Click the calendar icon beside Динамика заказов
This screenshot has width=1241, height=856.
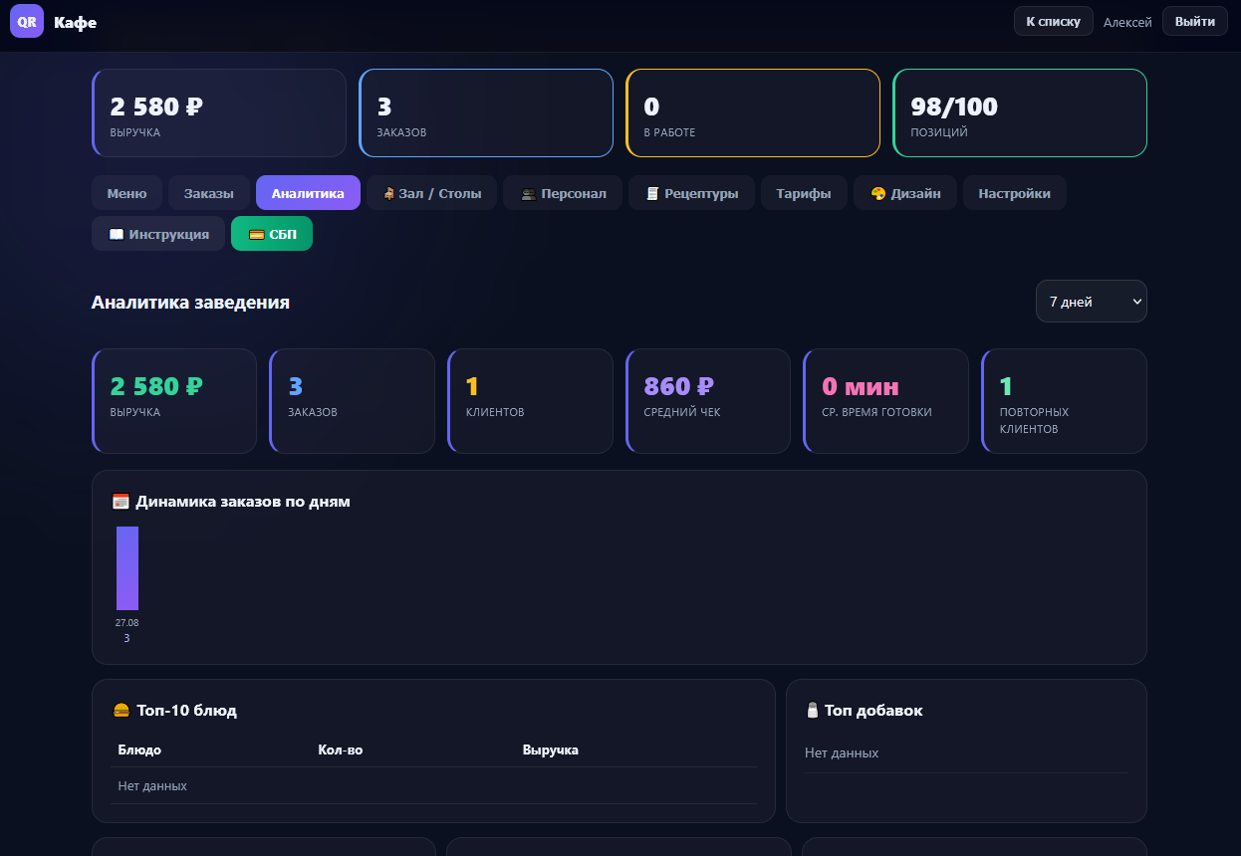click(121, 502)
